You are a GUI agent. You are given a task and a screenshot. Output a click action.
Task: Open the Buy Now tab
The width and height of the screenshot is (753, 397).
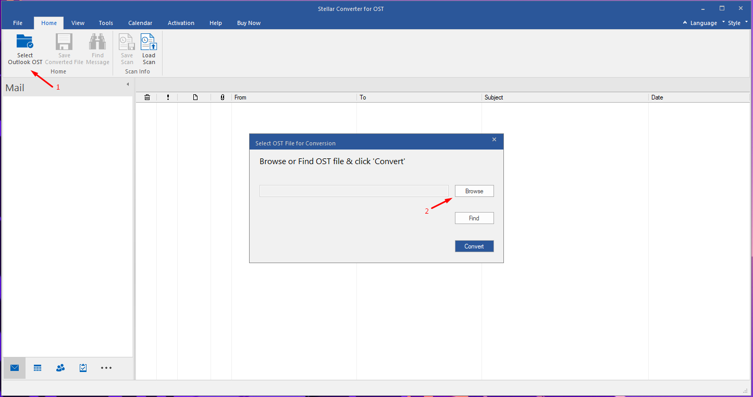[249, 23]
